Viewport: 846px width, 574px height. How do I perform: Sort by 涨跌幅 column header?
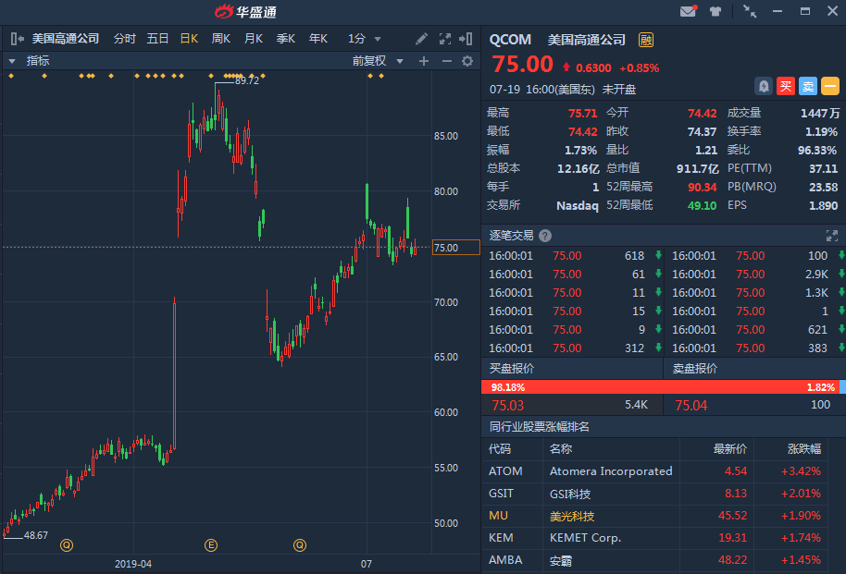click(x=804, y=449)
